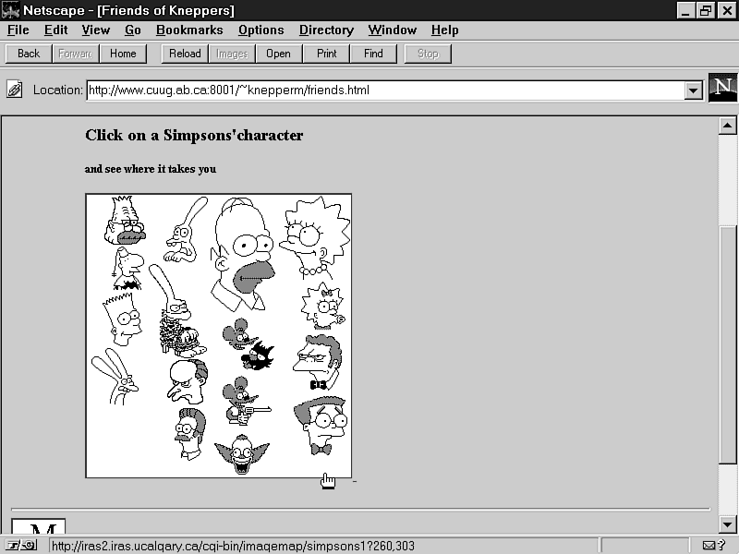Select Itchy the mouse holding a gun
Screen dimensions: 739x554
246,401
